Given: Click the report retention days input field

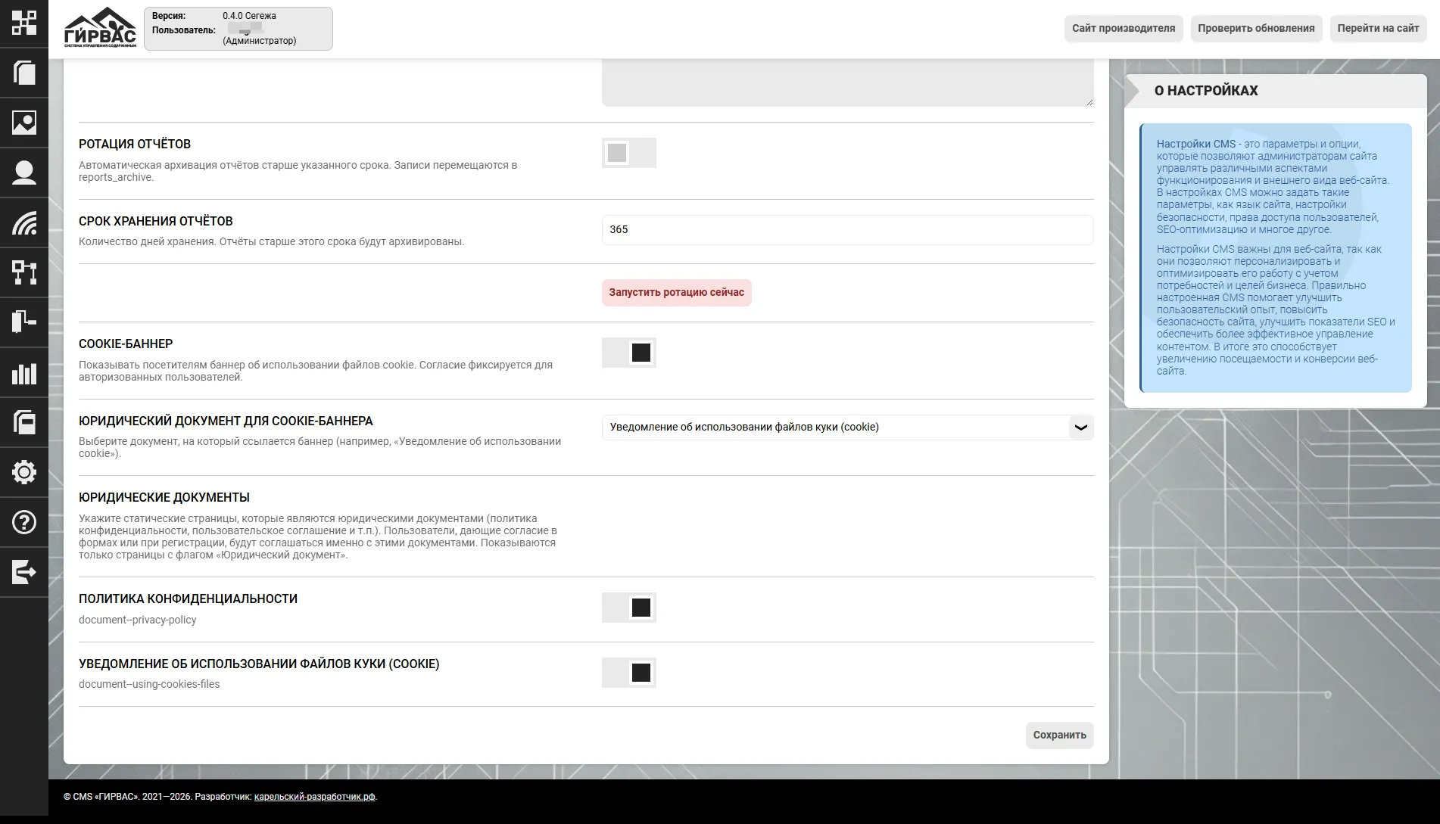Looking at the screenshot, I should click(847, 230).
